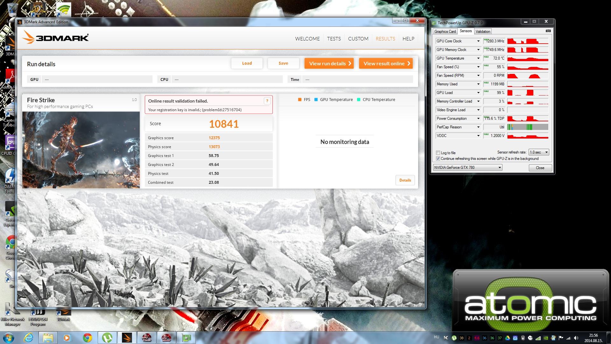Click the iCloud tray icon
Image resolution: width=611 pixels, height=344 pixels.
515,338
